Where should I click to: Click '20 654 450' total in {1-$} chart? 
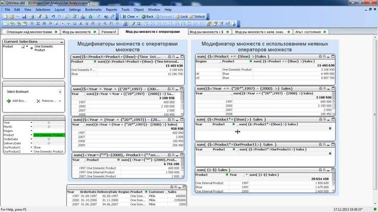coord(320,179)
